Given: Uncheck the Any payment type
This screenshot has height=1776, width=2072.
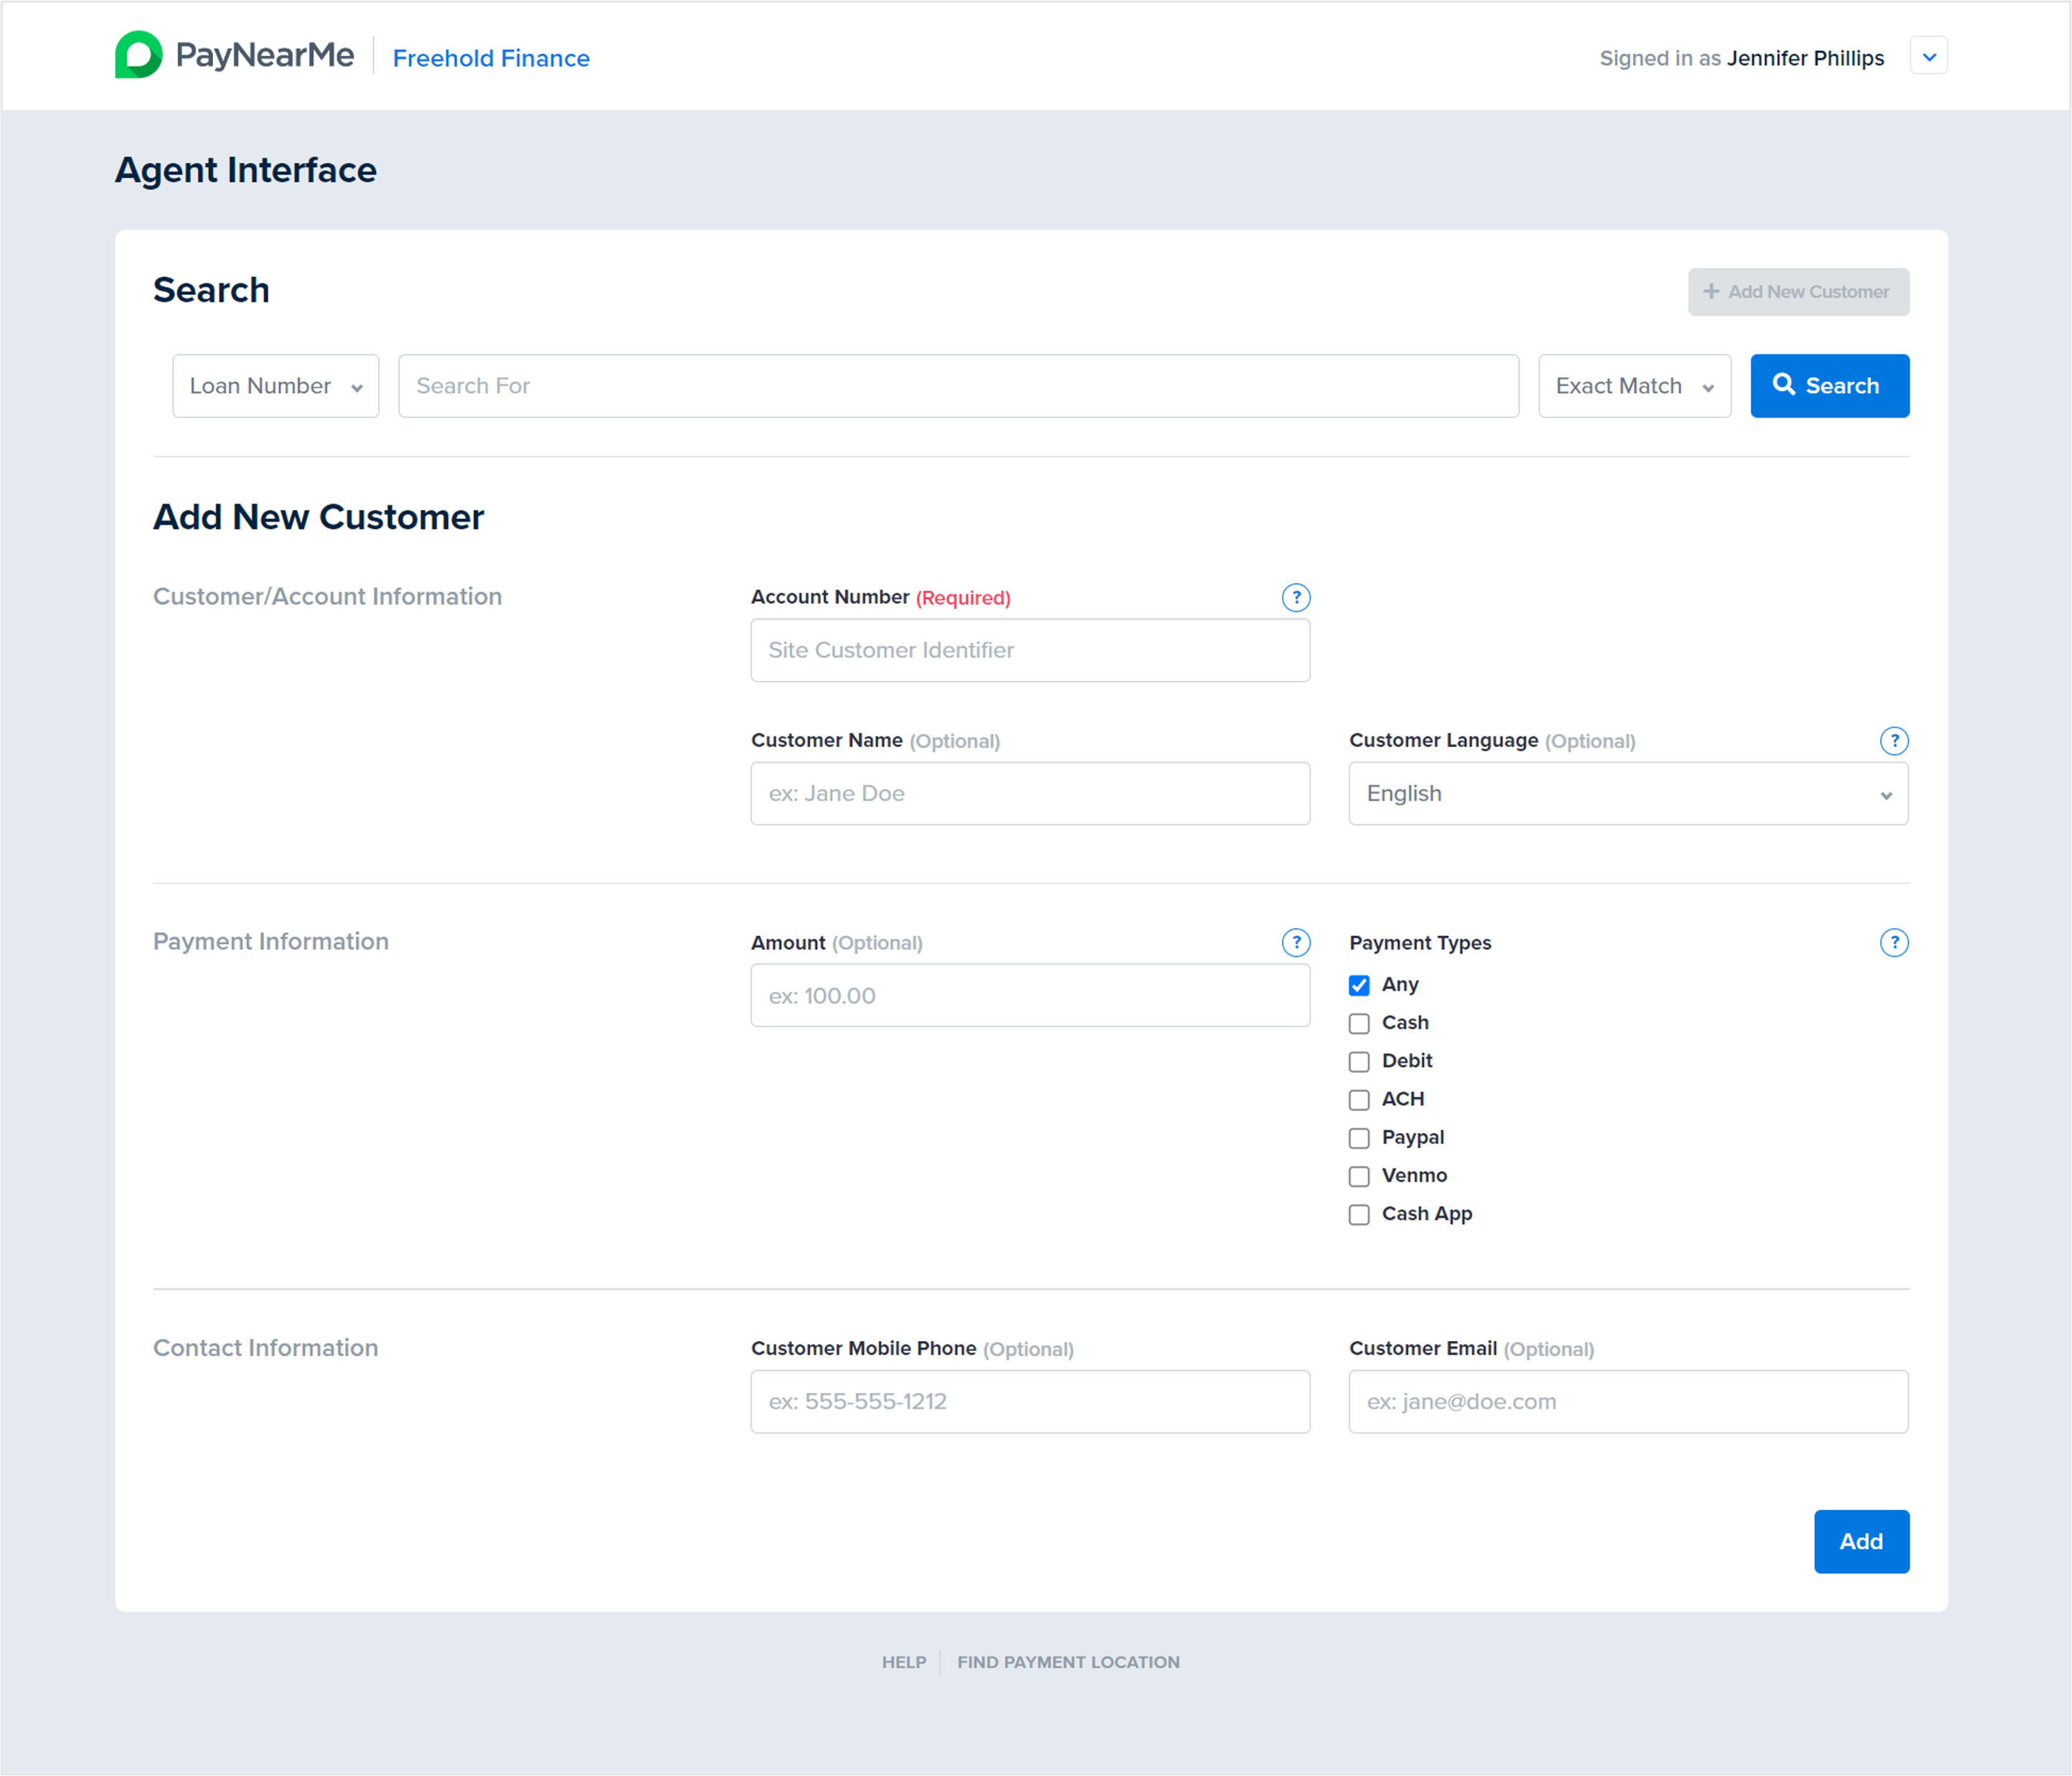Looking at the screenshot, I should point(1359,985).
